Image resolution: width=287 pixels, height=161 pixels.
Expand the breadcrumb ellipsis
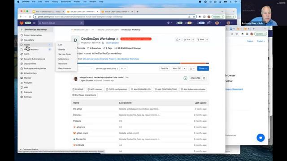(x=93, y=30)
